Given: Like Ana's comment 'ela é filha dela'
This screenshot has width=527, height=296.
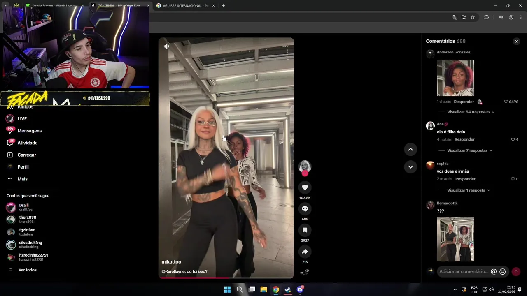Looking at the screenshot, I should tap(513, 139).
